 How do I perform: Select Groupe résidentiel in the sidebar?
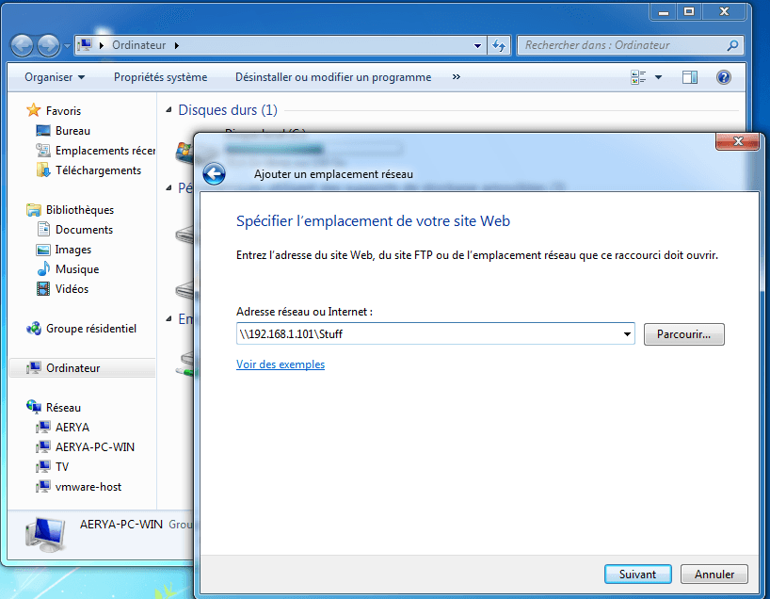(x=91, y=329)
